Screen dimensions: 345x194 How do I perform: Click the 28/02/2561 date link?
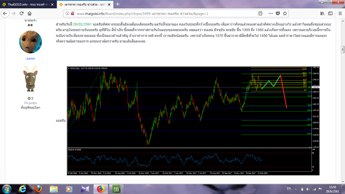[82, 25]
